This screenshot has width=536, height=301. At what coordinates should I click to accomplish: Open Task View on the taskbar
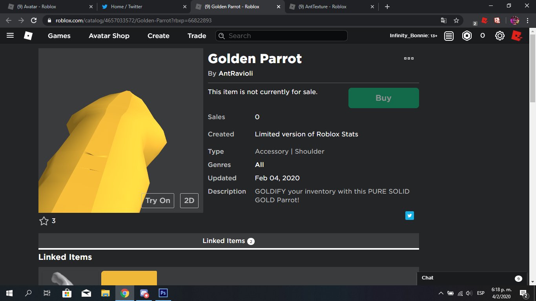point(47,293)
